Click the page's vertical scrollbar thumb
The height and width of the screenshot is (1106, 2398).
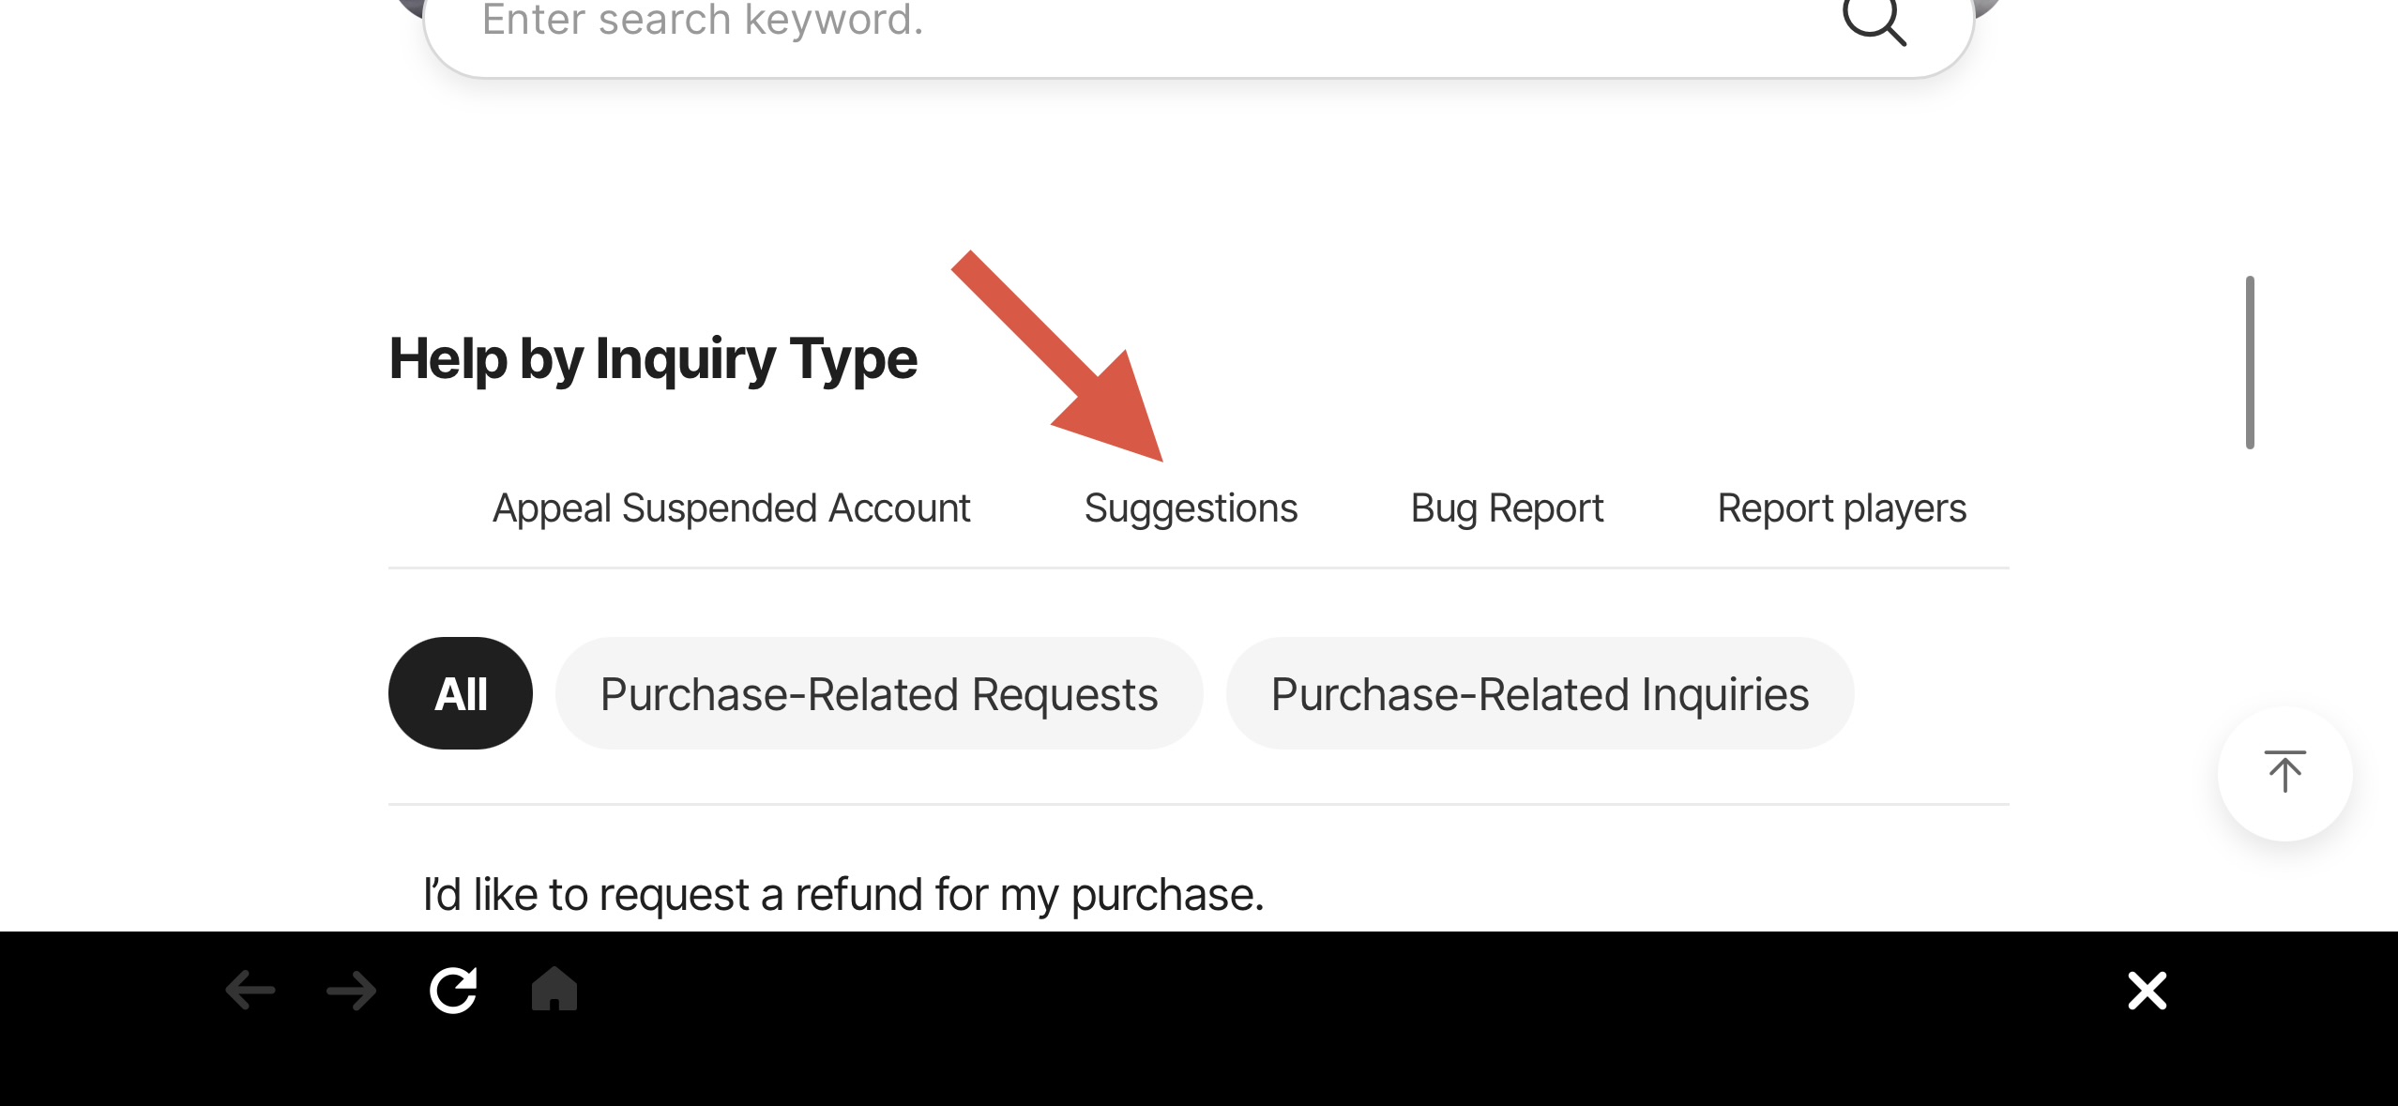(2250, 362)
